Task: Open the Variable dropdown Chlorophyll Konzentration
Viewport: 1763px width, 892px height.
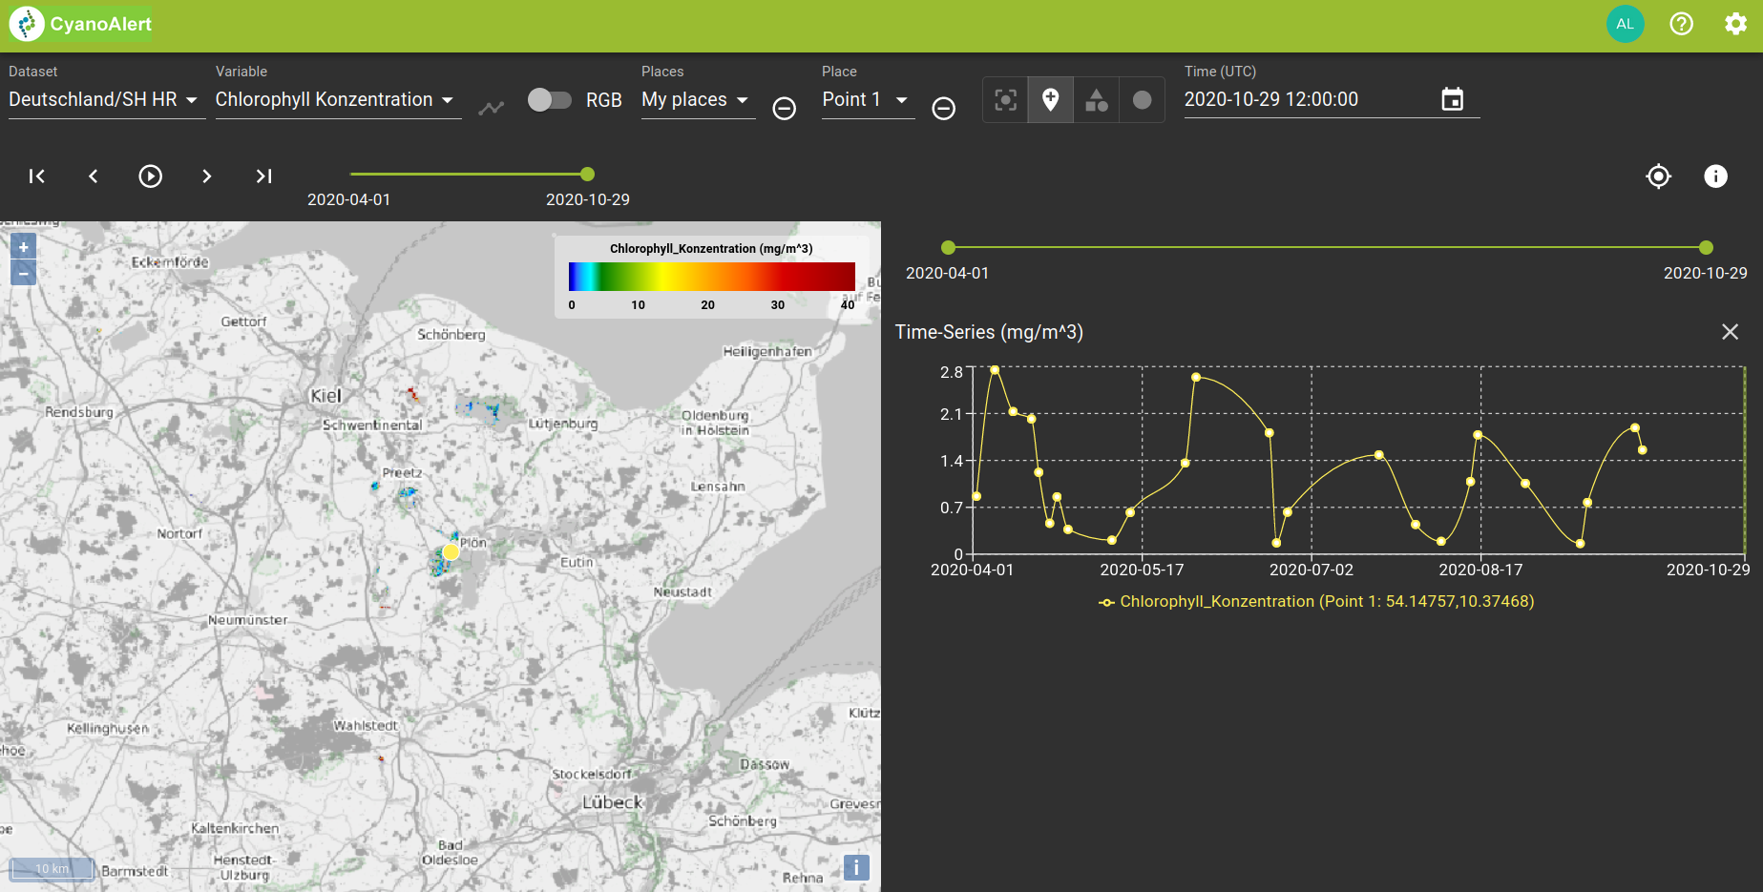Action: tap(336, 99)
